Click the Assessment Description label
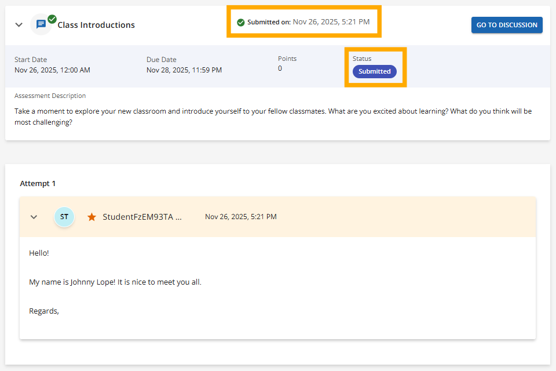This screenshot has height=371, width=556. coord(50,96)
